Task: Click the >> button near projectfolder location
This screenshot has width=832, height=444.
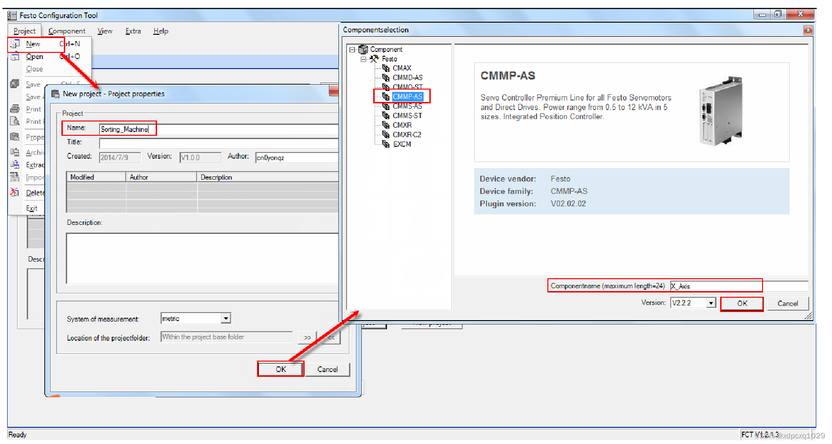Action: pos(307,337)
